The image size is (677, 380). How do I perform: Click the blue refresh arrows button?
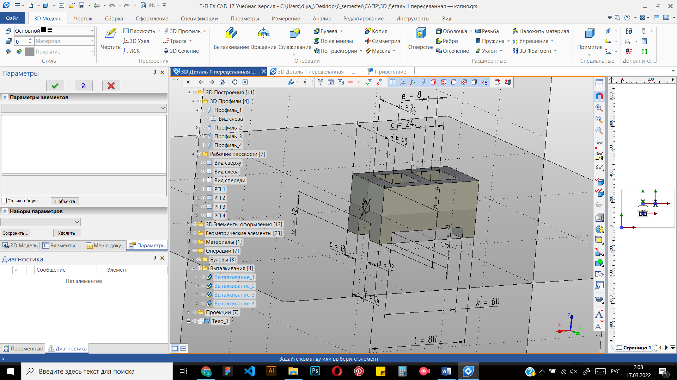click(x=84, y=86)
